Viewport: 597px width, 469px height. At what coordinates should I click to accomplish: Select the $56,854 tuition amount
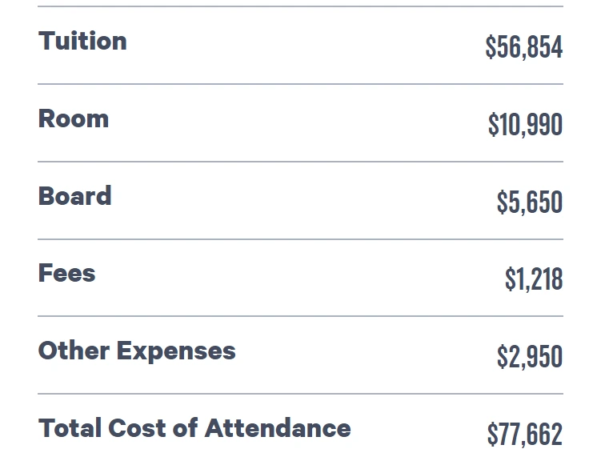click(x=523, y=47)
